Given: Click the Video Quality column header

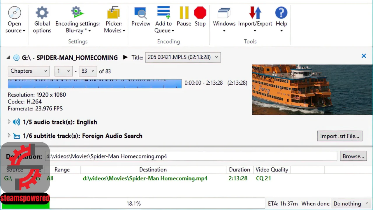Looking at the screenshot, I should click(272, 169).
